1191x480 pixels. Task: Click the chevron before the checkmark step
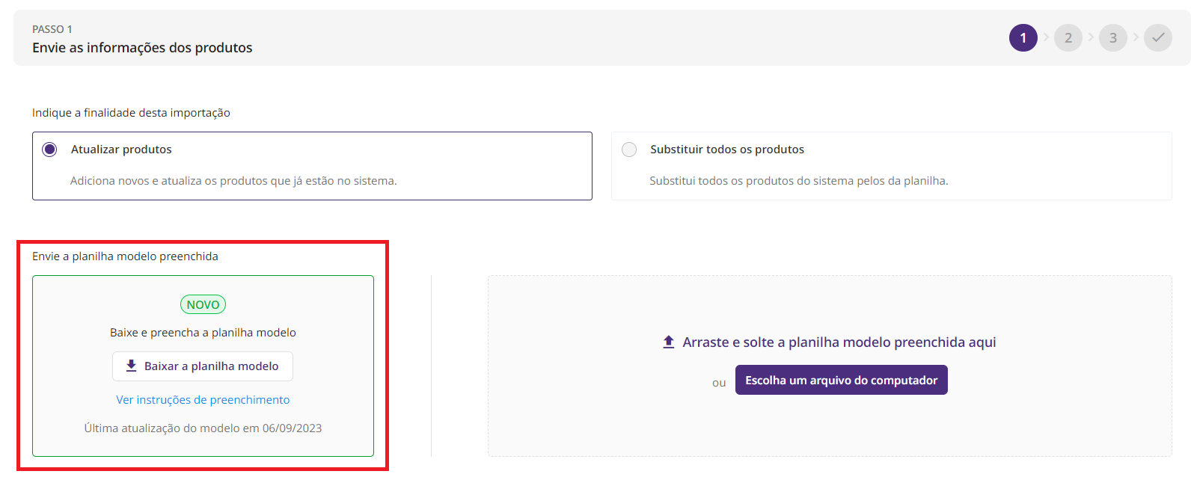tap(1136, 37)
